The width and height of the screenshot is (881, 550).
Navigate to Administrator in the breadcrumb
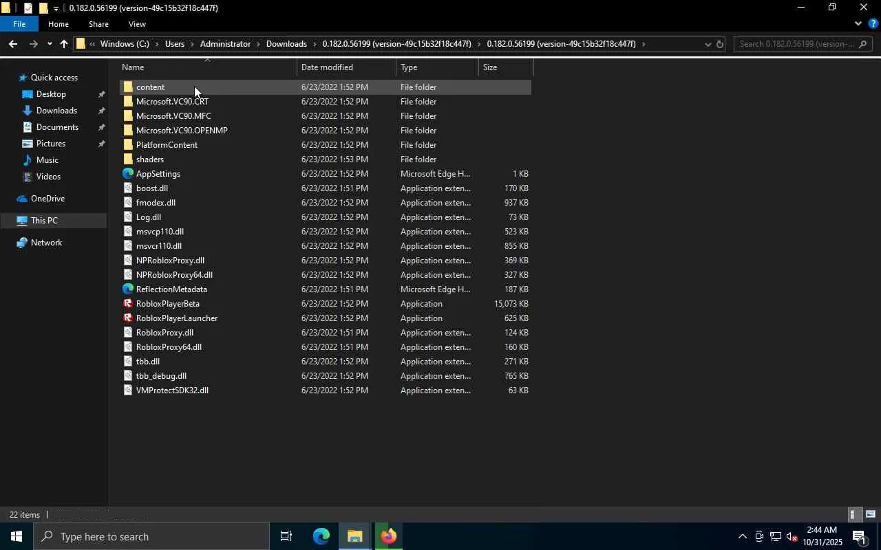pyautogui.click(x=225, y=44)
